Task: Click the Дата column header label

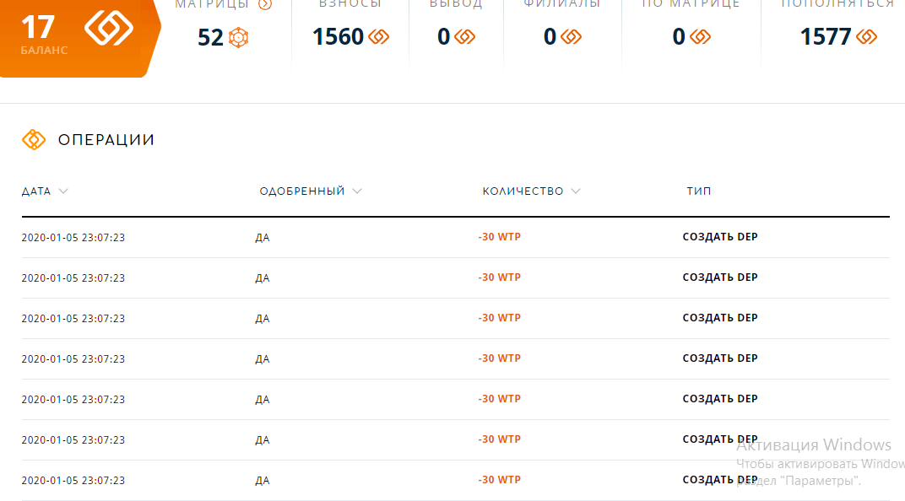Action: (36, 191)
